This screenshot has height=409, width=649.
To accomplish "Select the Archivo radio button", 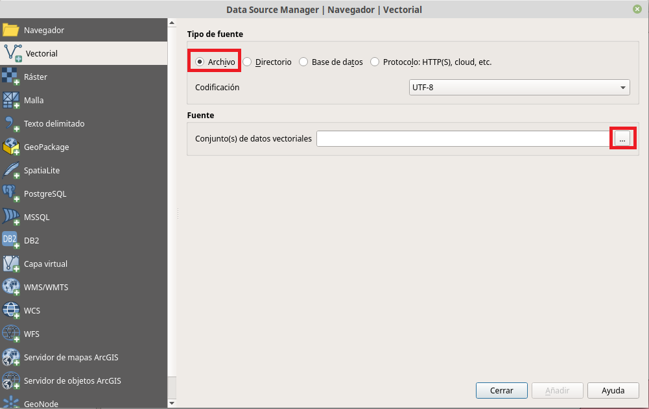I will [x=200, y=62].
